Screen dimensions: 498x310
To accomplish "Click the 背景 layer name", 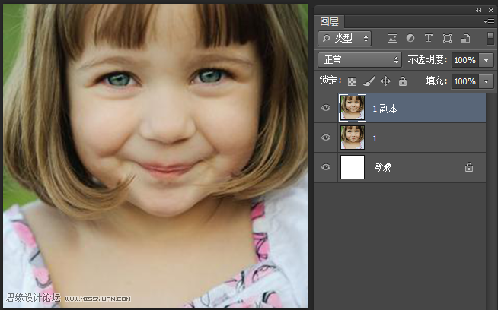I will (x=382, y=167).
